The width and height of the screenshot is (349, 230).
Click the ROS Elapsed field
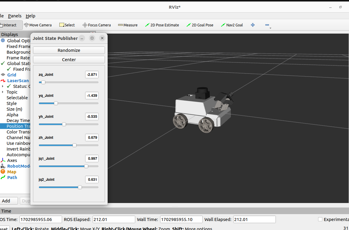click(x=114, y=219)
